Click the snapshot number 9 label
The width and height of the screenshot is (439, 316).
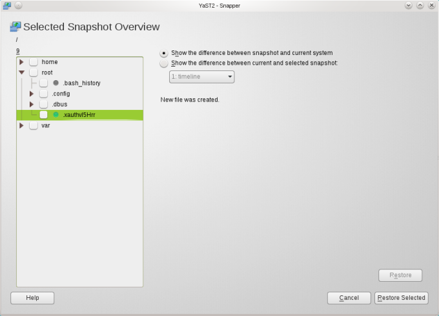tap(18, 51)
